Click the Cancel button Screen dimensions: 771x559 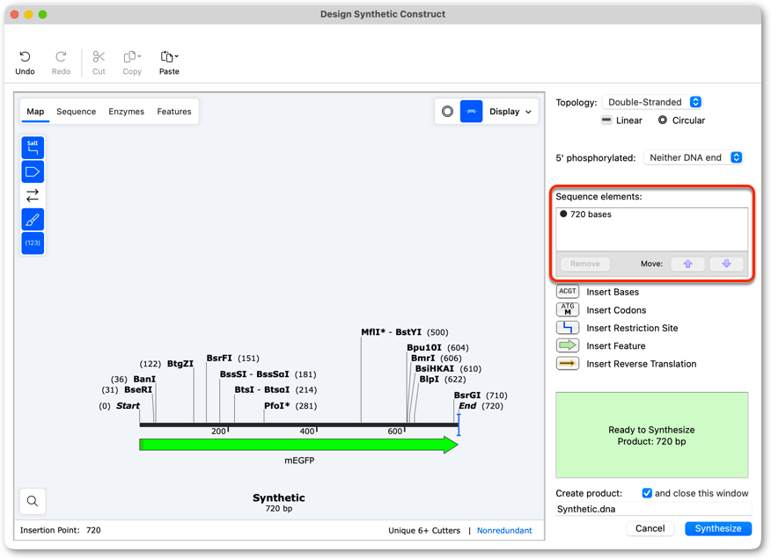pos(650,528)
